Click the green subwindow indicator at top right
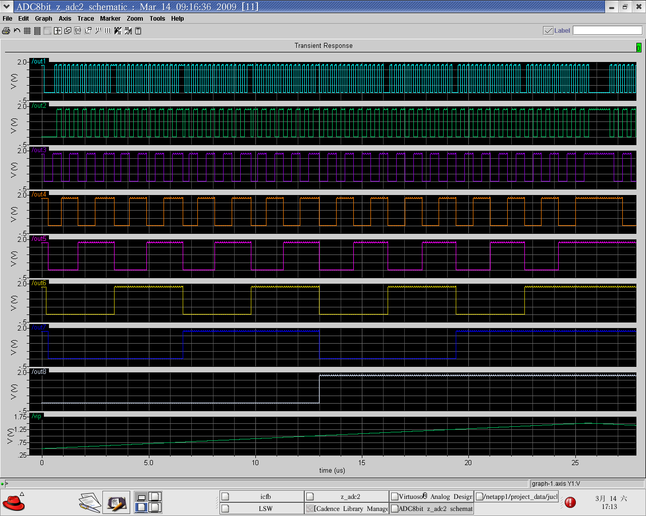 coord(638,47)
